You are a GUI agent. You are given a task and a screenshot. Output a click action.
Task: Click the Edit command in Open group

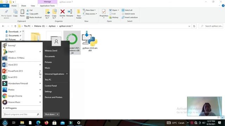point(112,14)
